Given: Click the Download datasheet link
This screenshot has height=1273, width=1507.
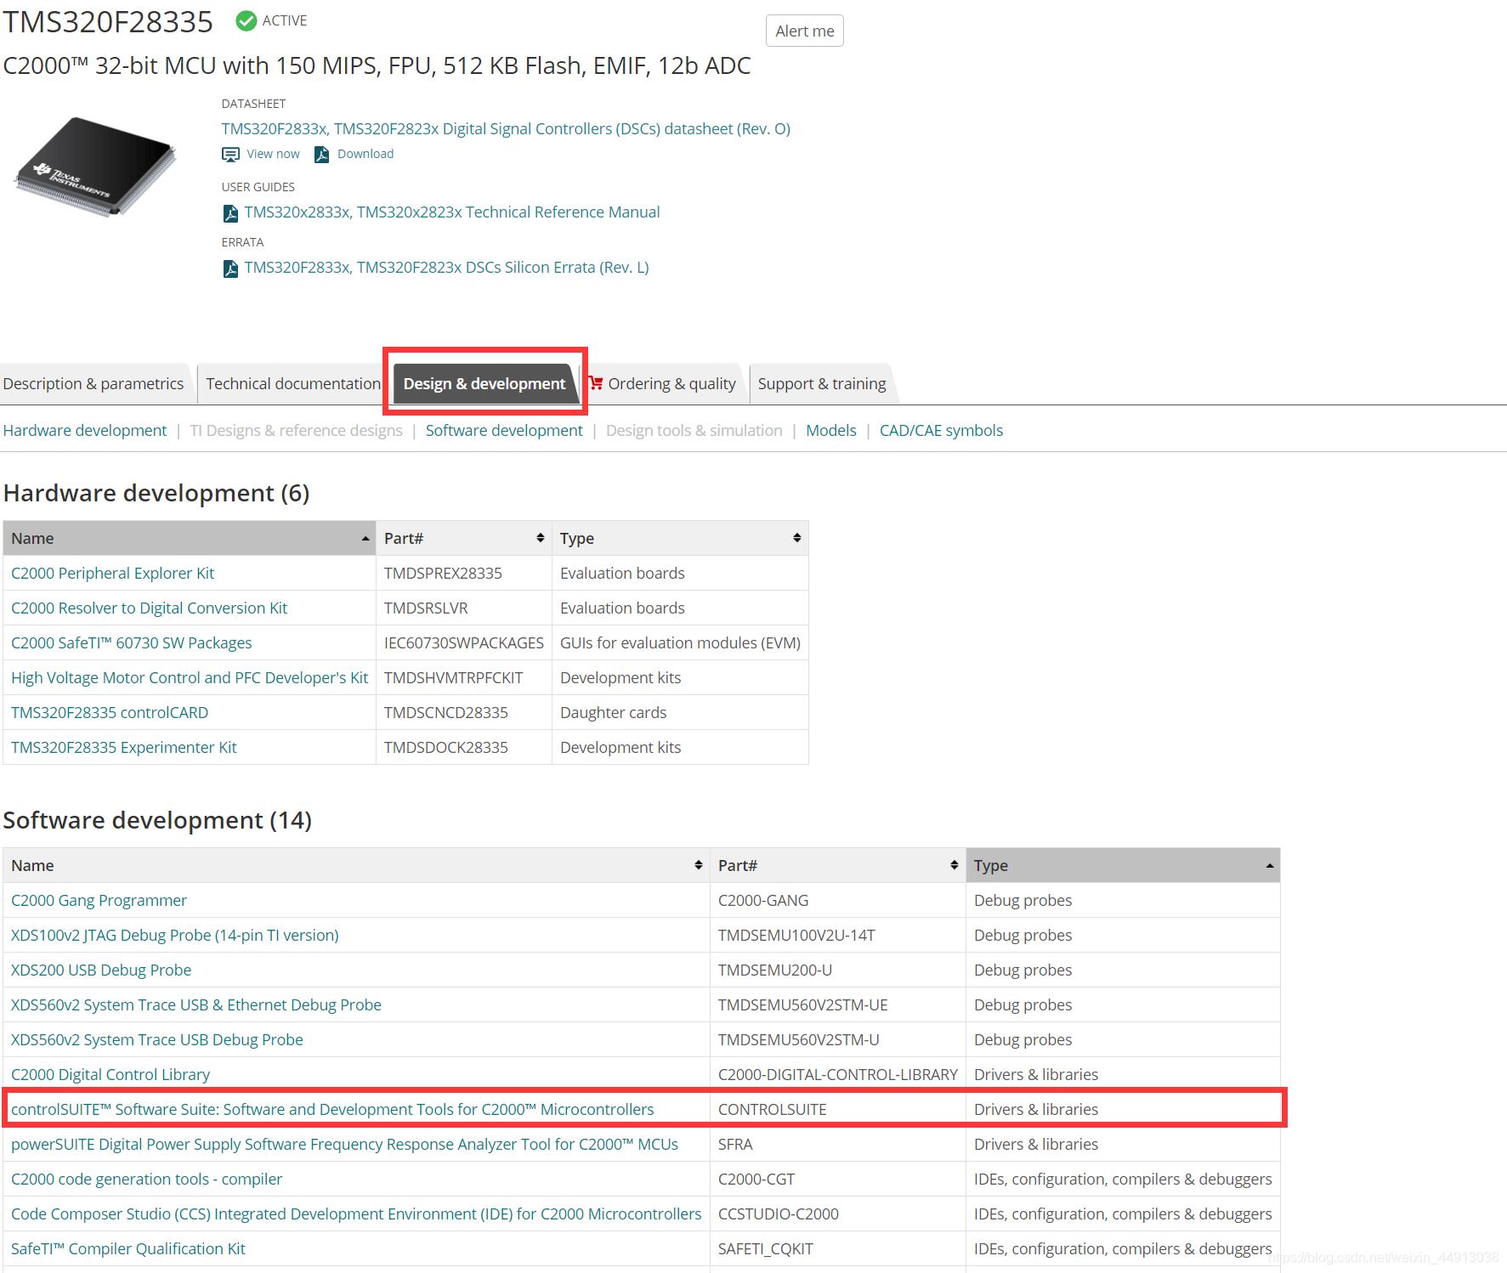Looking at the screenshot, I should pos(365,154).
